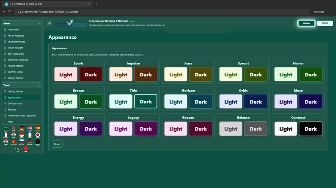Pick the Russian flag language icon
The image size is (336, 188).
pyautogui.click(x=22, y=142)
